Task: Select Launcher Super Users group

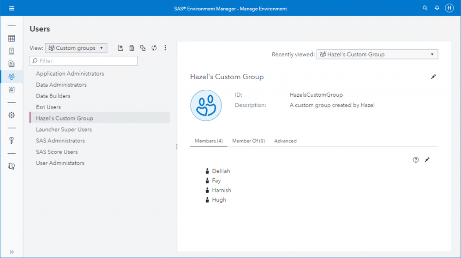Action: pyautogui.click(x=100, y=129)
